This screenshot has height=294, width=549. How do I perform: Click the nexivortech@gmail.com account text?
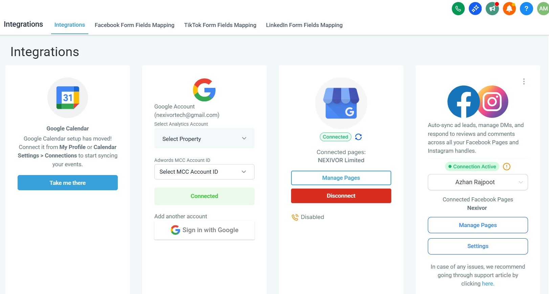pos(187,115)
